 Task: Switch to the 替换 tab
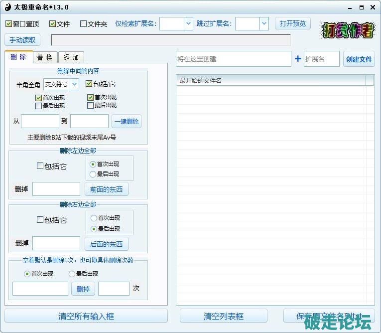(45, 57)
